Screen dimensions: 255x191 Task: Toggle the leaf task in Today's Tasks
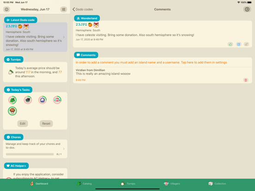click(12, 100)
